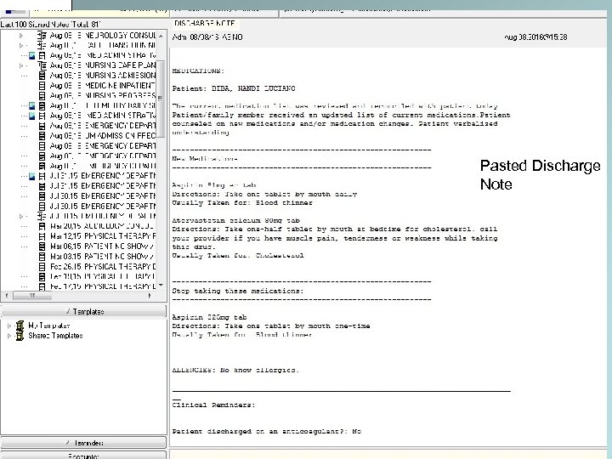Click the UM ADMISSION note icon
The height and width of the screenshot is (459, 612).
click(x=42, y=136)
